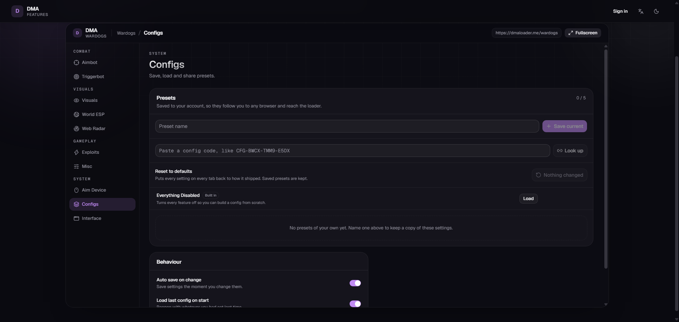Click Look up config code button
Screen dimensions: 679x322
click(570, 151)
